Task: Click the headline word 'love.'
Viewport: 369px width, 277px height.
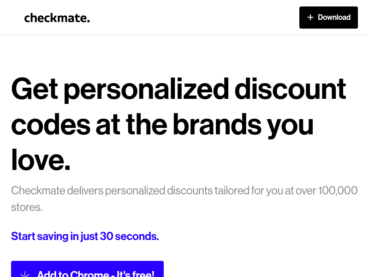Action: pos(41,159)
